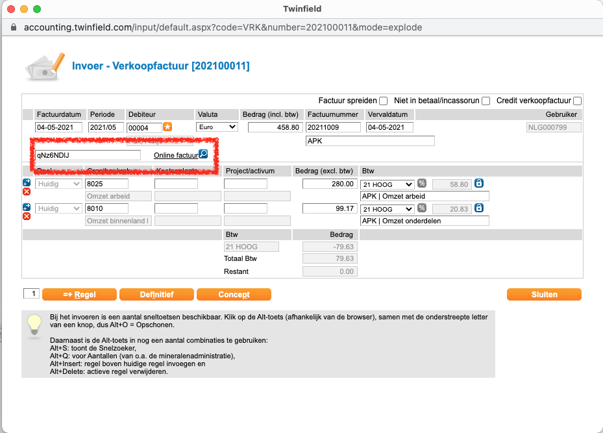Check Niet in betaal/incassorun

(486, 101)
